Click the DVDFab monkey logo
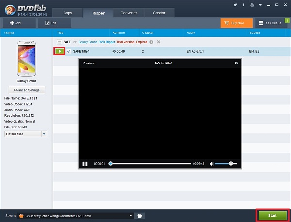 (x=10, y=10)
